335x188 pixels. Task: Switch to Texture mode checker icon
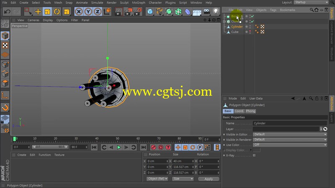5,45
